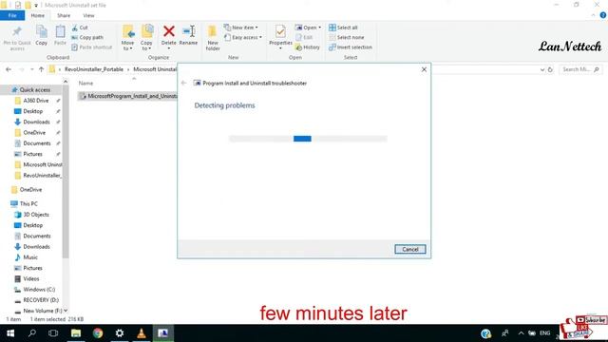This screenshot has height=342, width=608.
Task: Open the Windows Start menu
Action: coord(10,333)
